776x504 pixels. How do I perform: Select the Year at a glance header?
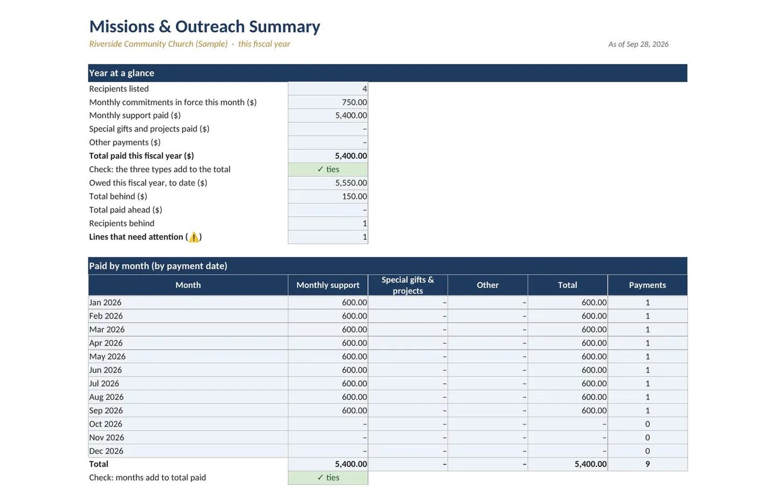pos(387,73)
